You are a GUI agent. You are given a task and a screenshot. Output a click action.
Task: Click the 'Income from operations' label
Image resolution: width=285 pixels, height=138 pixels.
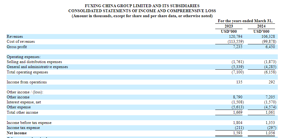point(27,82)
